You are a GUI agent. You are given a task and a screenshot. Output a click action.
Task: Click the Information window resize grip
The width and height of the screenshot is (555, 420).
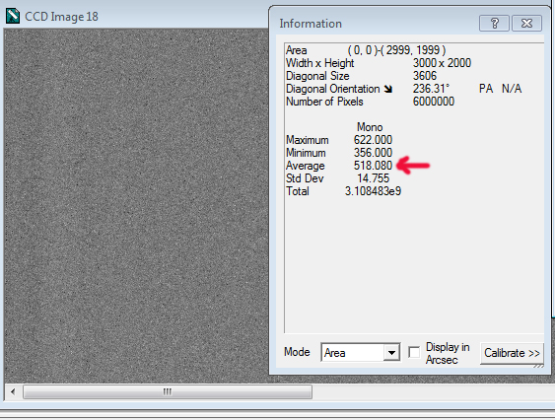538,366
